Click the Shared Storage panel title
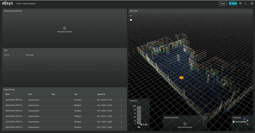The height and width of the screenshot is (133, 255). [x=9, y=90]
